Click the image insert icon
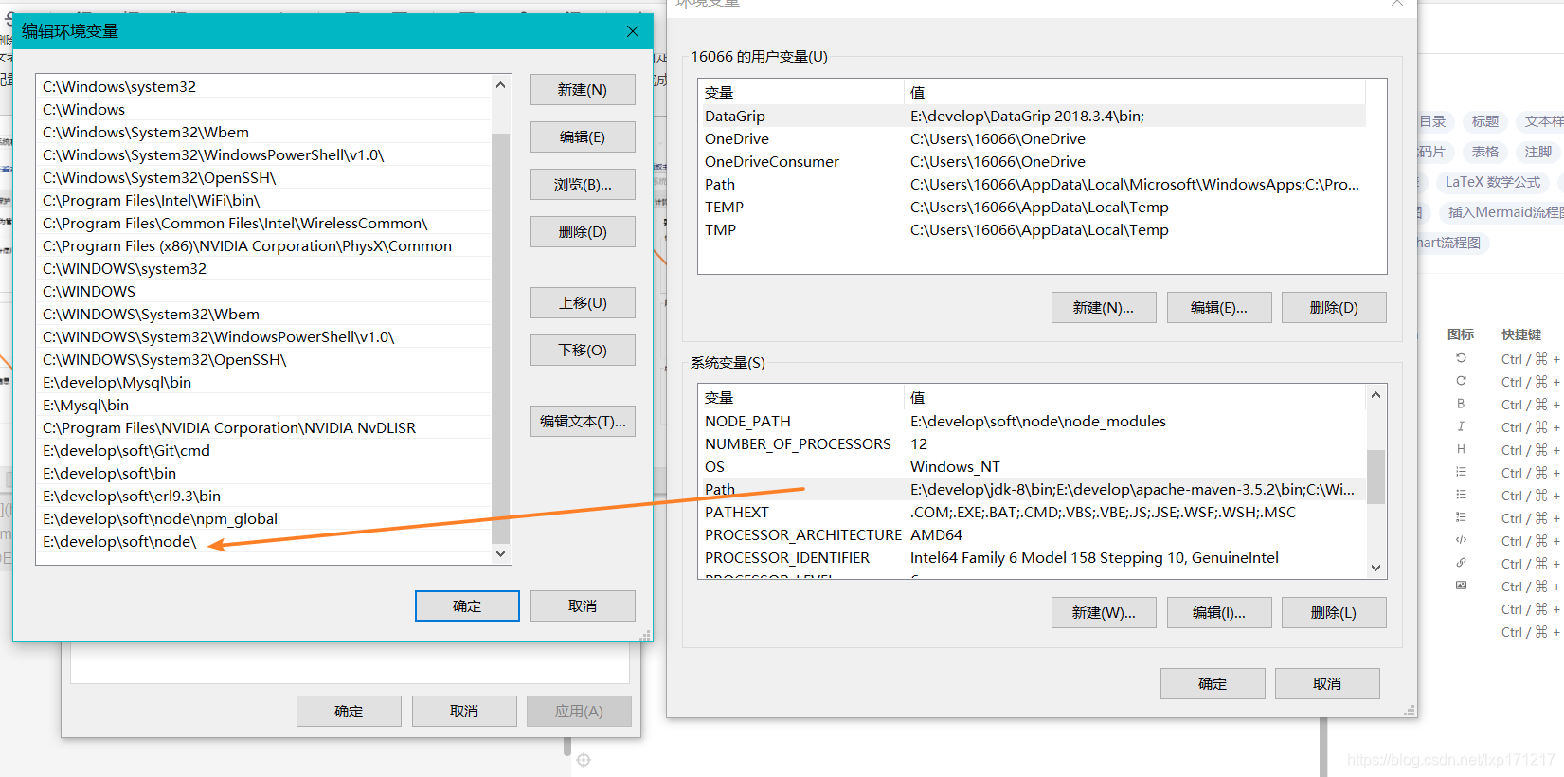Viewport: 1564px width, 777px height. click(x=1461, y=586)
